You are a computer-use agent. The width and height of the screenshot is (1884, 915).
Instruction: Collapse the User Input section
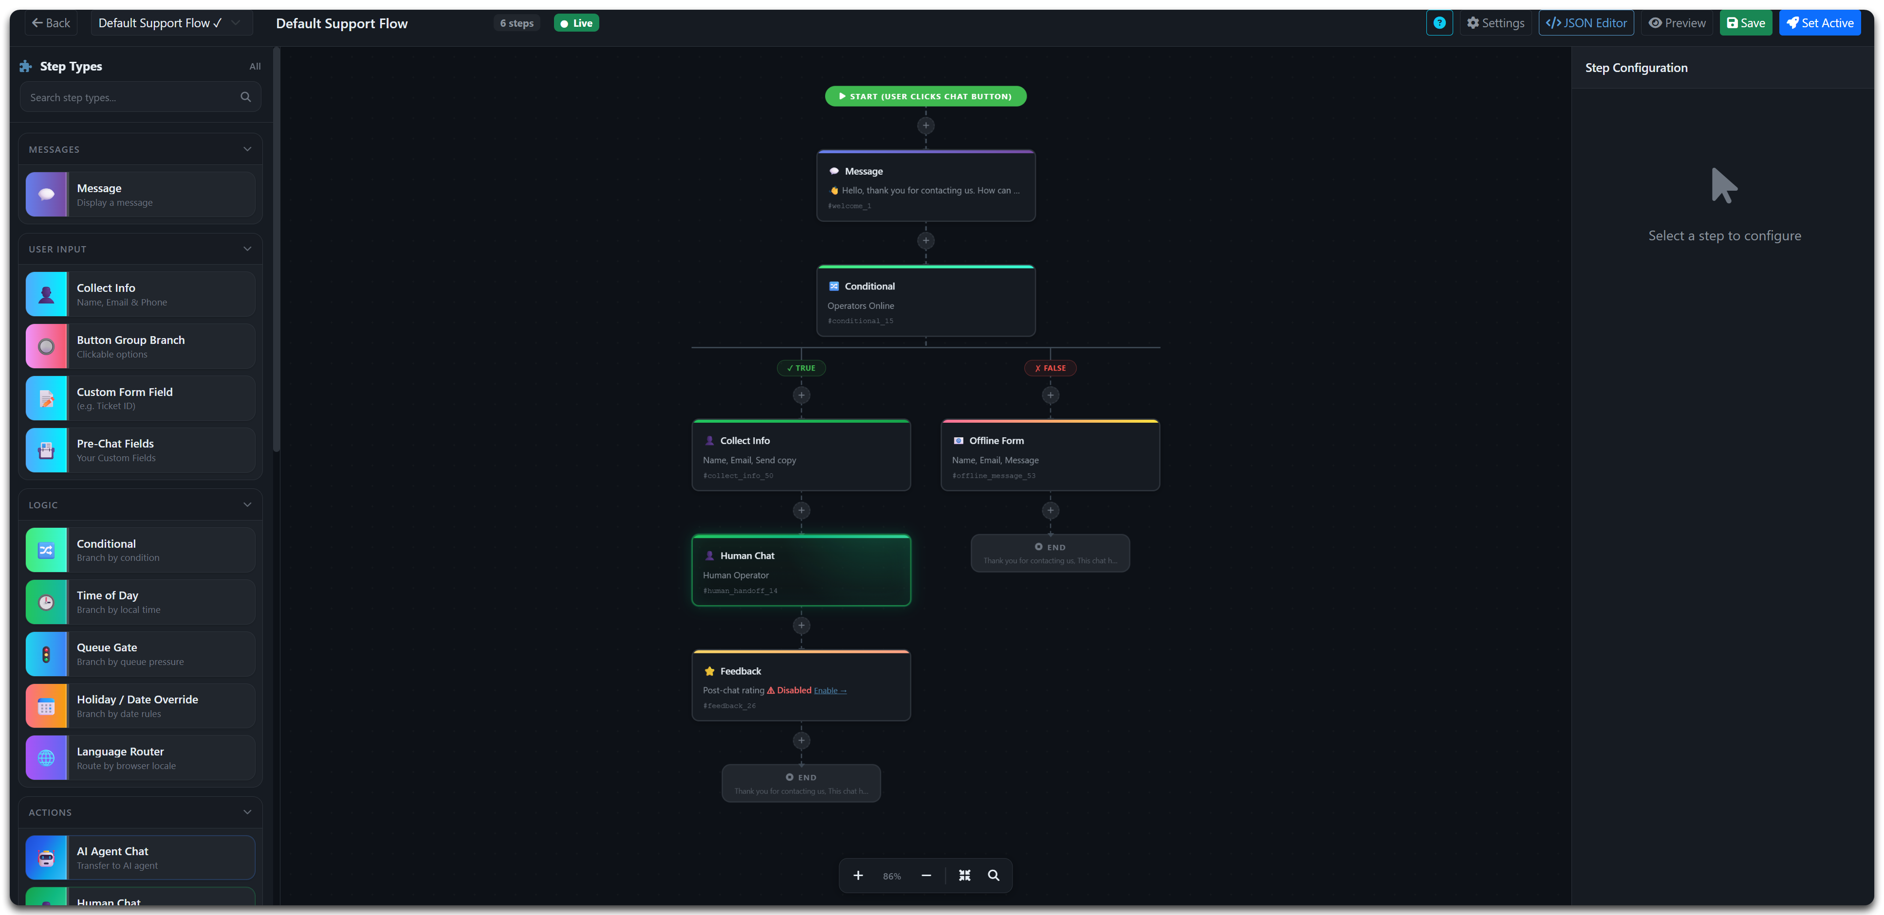click(247, 249)
